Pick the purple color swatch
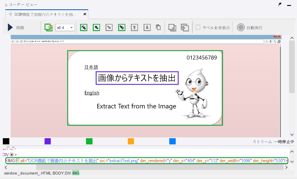This screenshot has width=297, height=179. coord(48,141)
